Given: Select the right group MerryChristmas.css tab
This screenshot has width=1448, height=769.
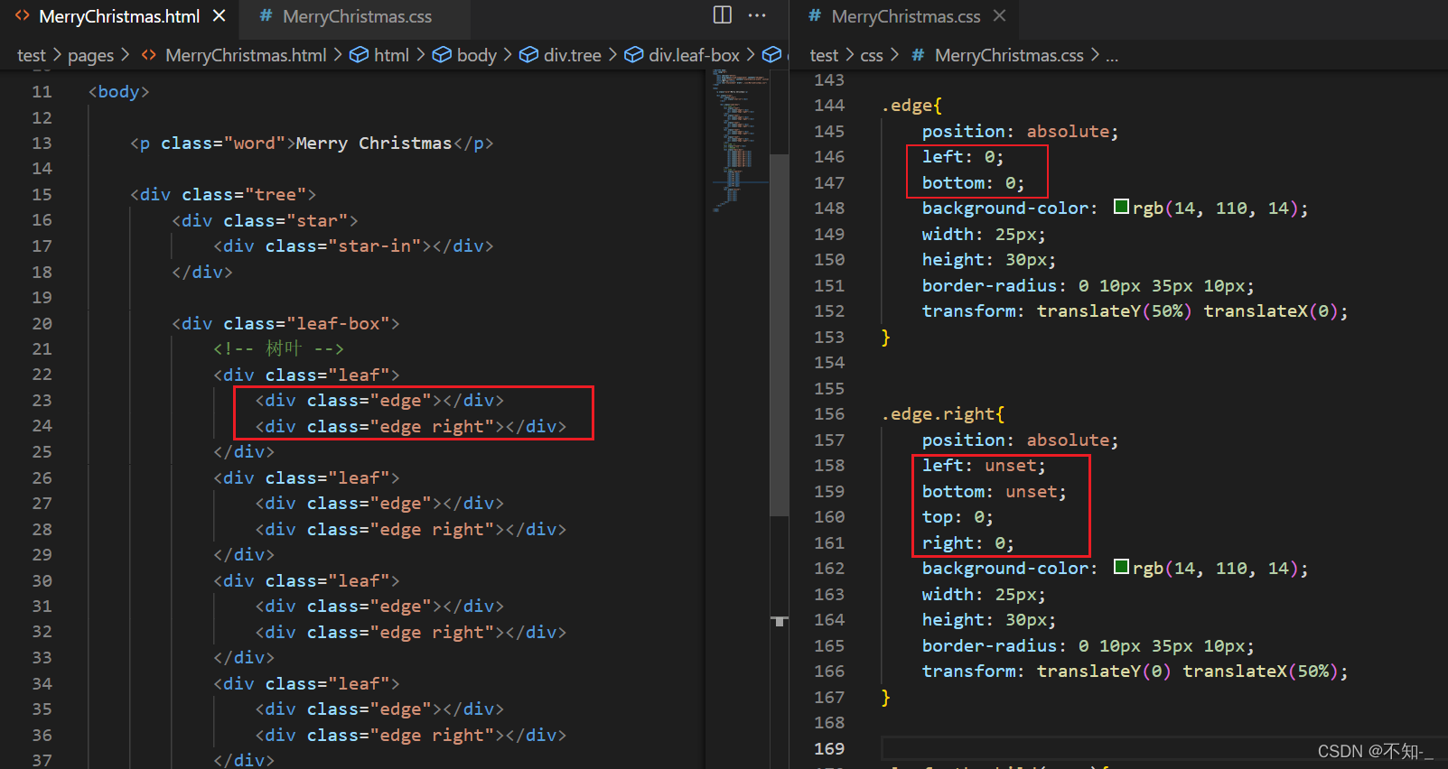Looking at the screenshot, I should click(x=905, y=16).
